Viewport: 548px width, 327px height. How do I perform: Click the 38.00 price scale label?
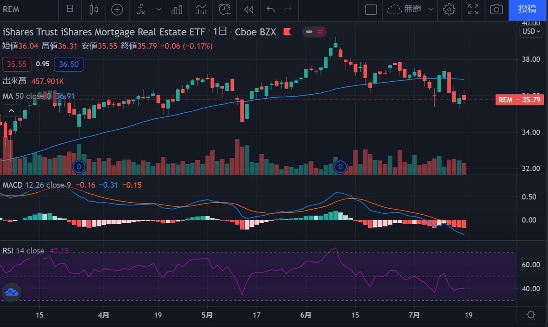[x=531, y=59]
